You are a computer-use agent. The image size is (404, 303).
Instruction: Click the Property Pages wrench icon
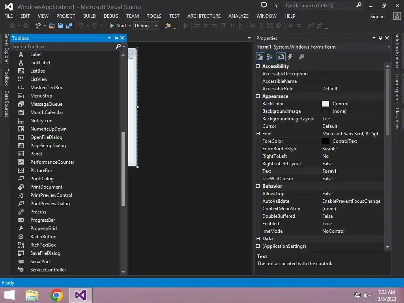pos(301,57)
